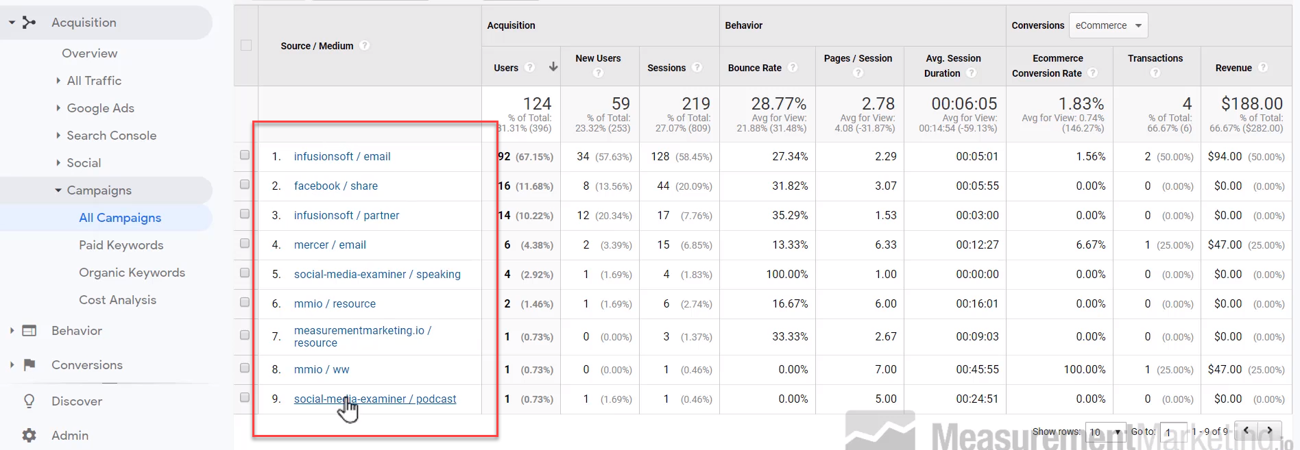Open the mmio / ww source link

[x=322, y=369]
